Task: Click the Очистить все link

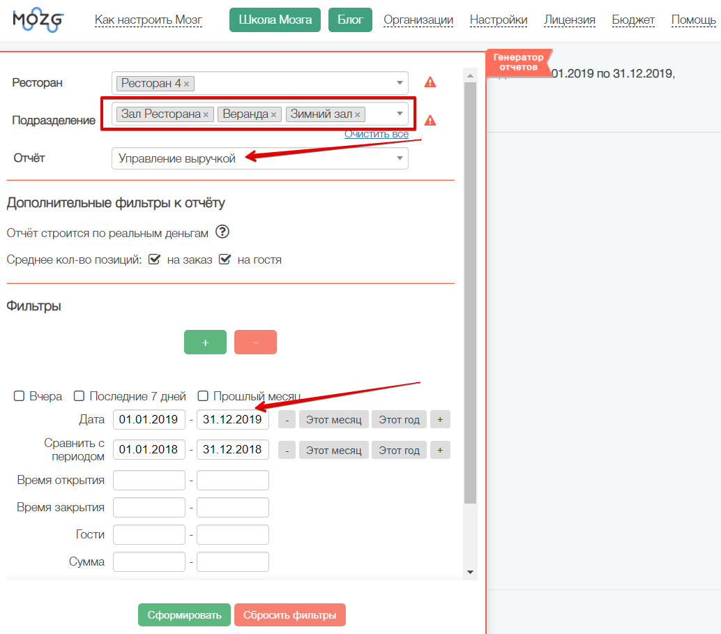Action: (377, 134)
